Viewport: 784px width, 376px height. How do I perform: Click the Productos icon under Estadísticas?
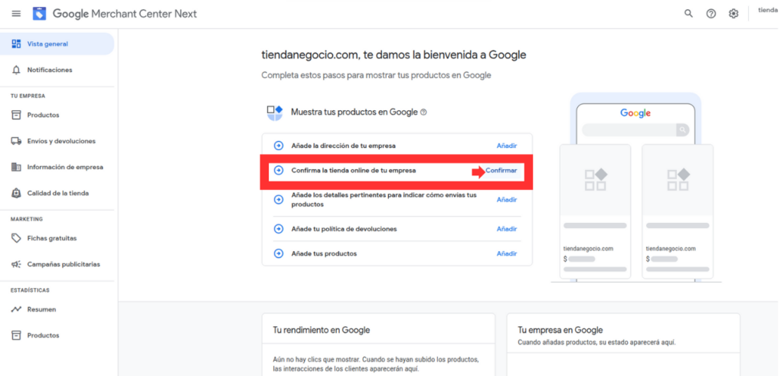17,335
